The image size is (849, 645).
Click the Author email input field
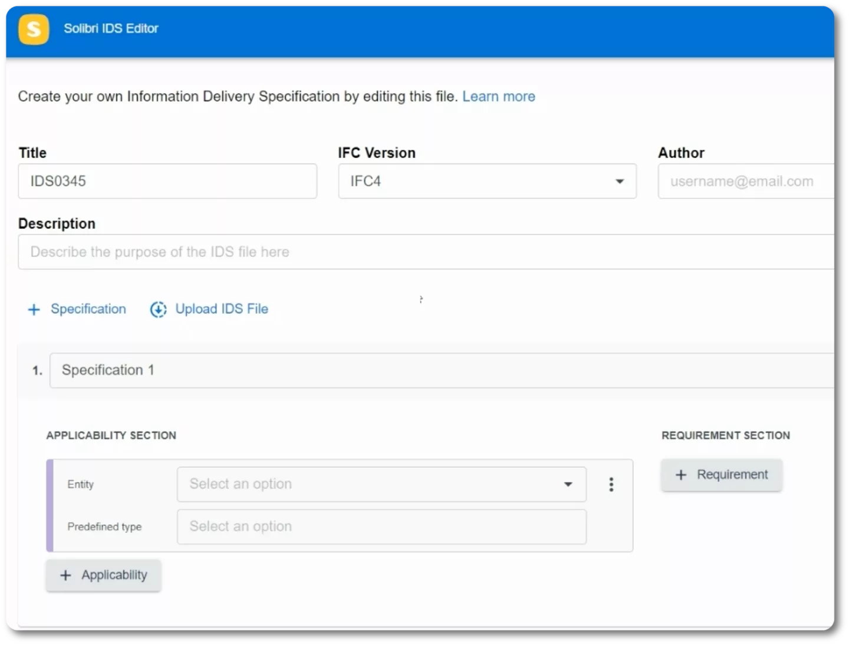tap(746, 181)
